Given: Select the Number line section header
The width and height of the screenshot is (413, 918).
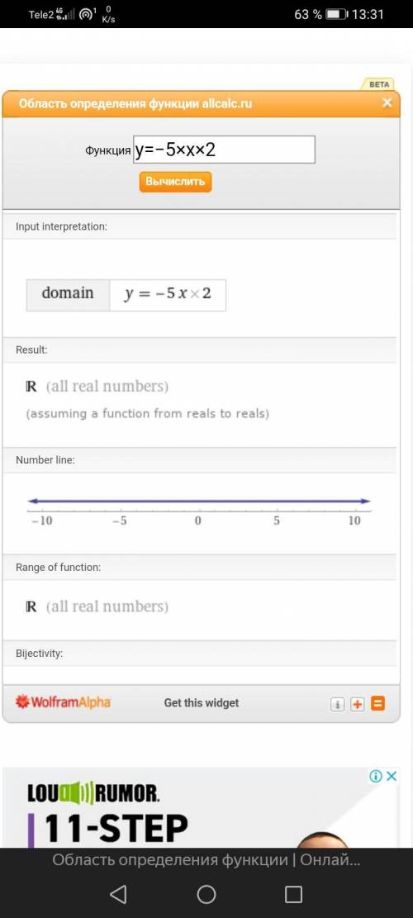Looking at the screenshot, I should pos(200,460).
